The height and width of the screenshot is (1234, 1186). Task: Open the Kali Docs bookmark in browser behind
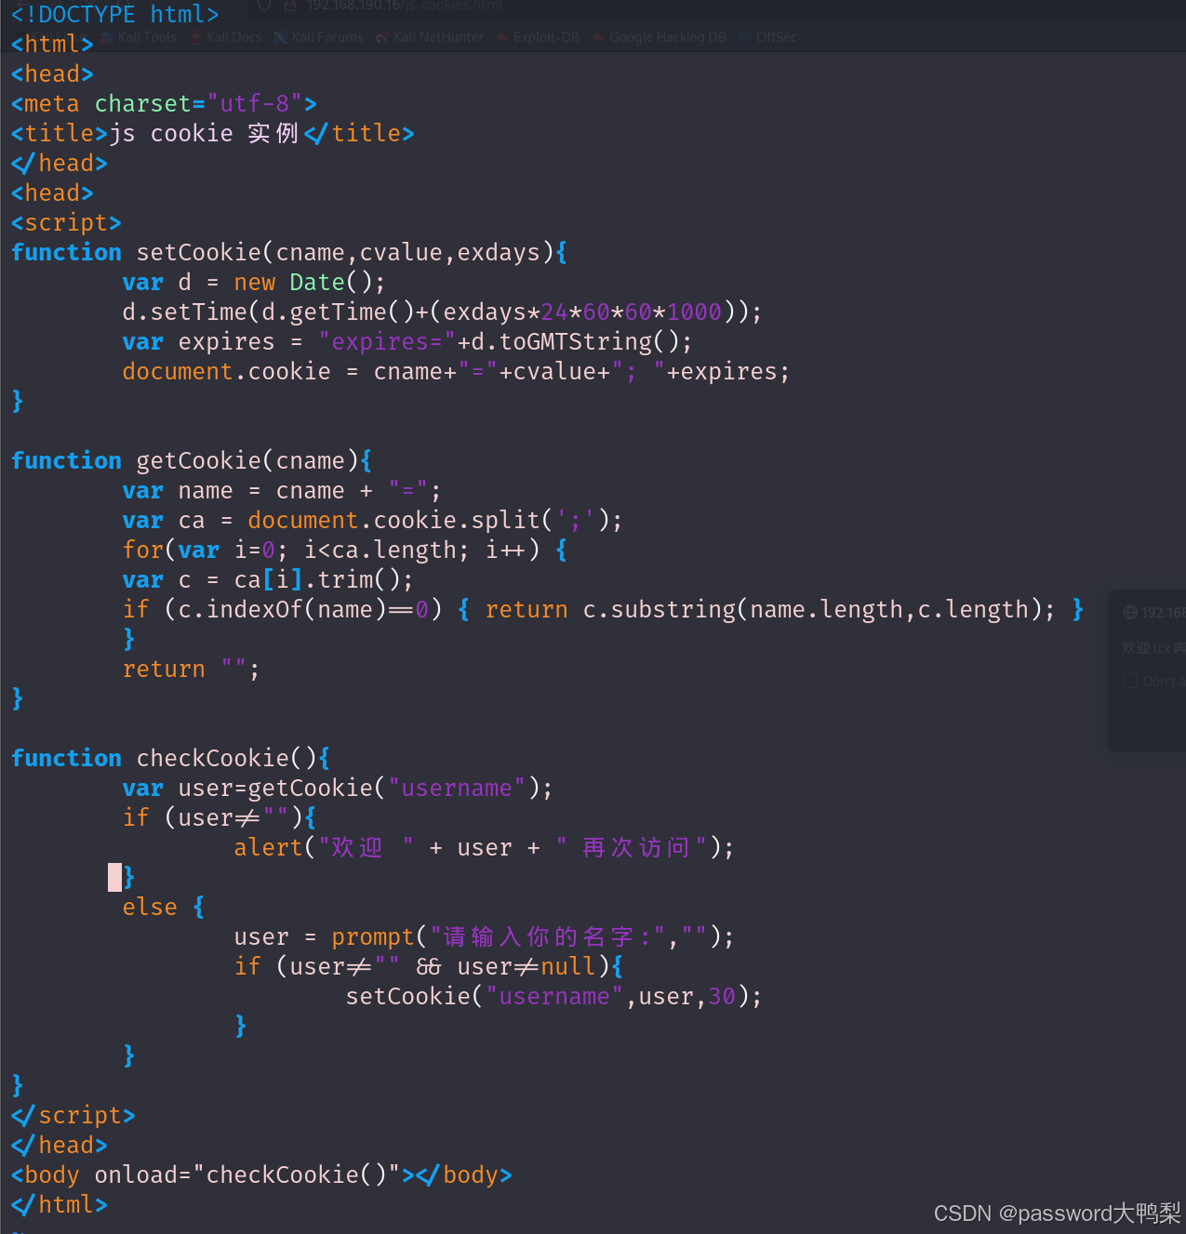coord(226,37)
